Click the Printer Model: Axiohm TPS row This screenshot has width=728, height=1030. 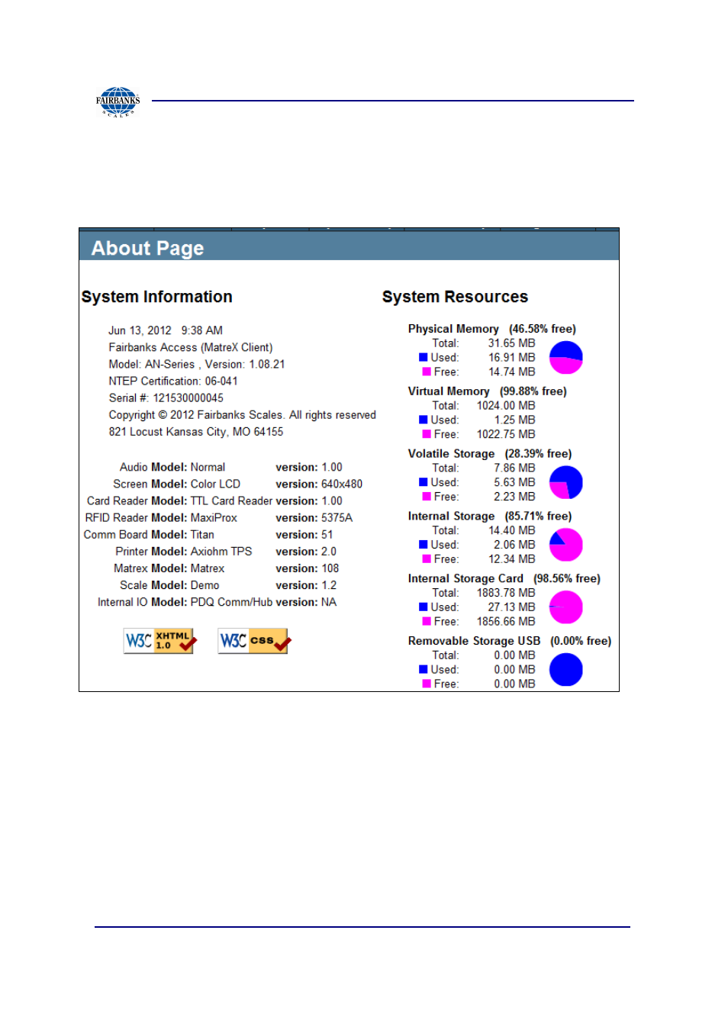click(226, 551)
